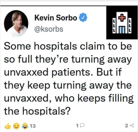The height and width of the screenshot is (132, 138).
Task: Click the red cross on hospital graphic
Action: pyautogui.click(x=122, y=17)
